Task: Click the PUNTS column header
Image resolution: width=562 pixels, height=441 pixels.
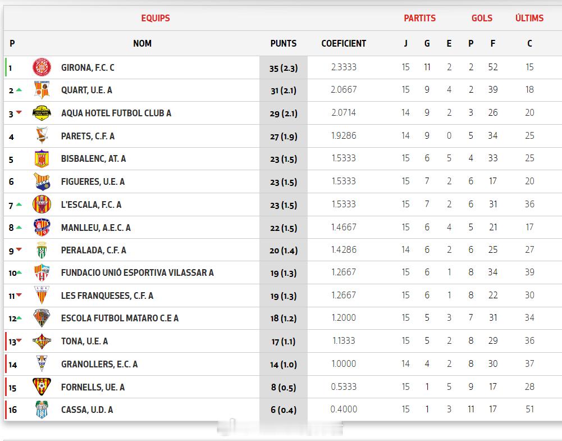Action: click(284, 43)
